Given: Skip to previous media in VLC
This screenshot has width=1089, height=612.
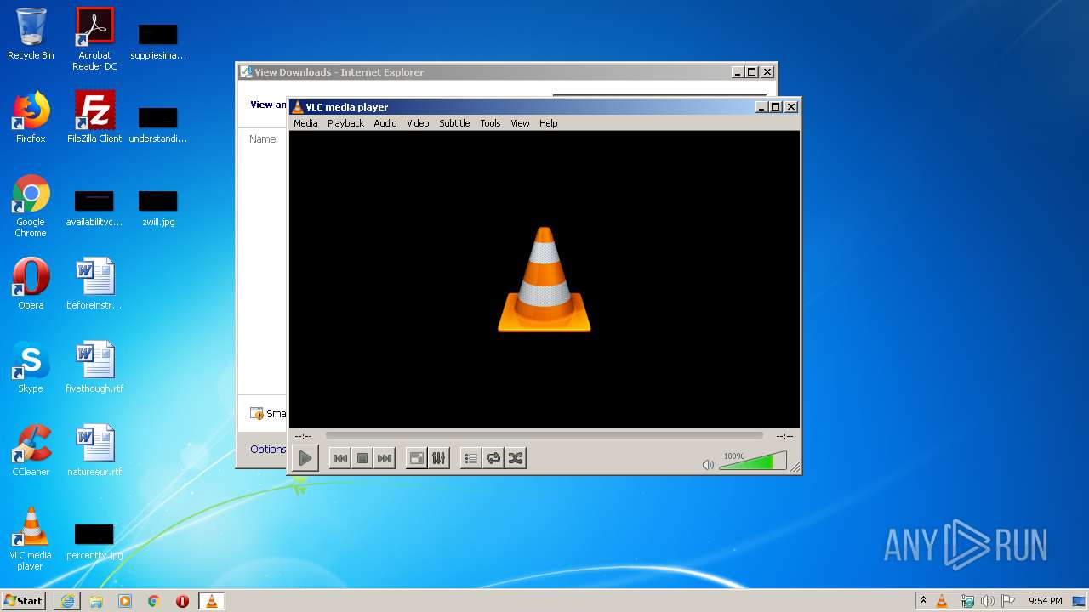Looking at the screenshot, I should [339, 458].
